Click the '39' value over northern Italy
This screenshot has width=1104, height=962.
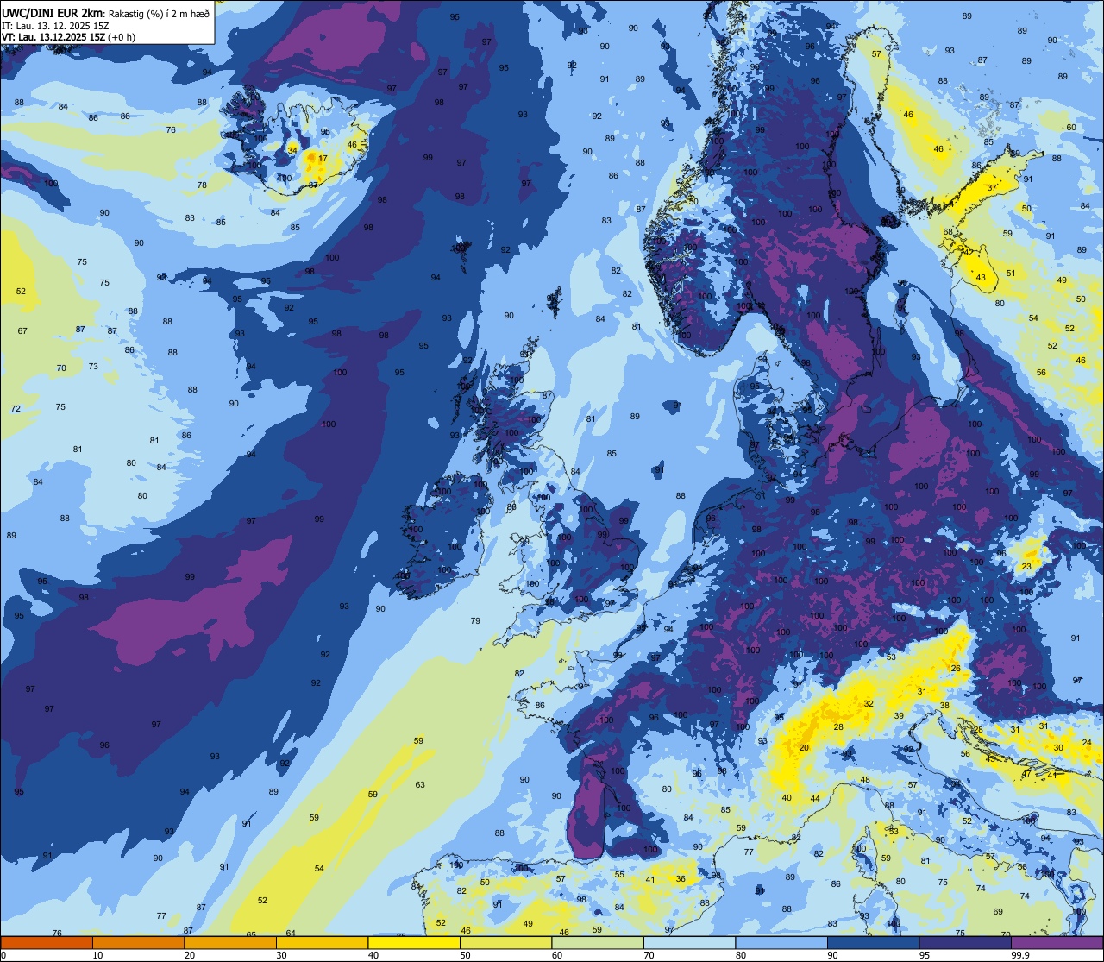pos(899,716)
